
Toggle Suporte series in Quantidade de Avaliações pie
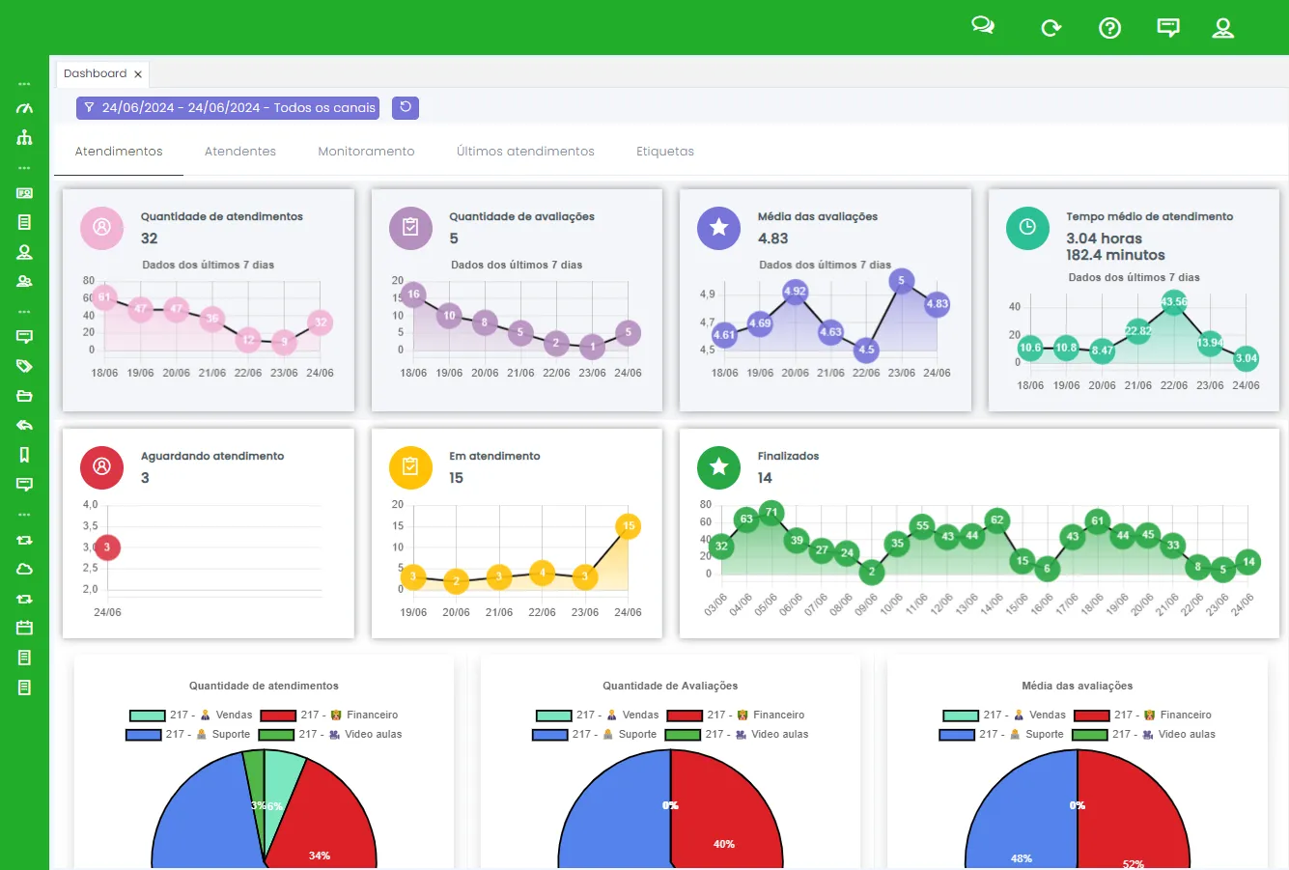click(x=595, y=735)
